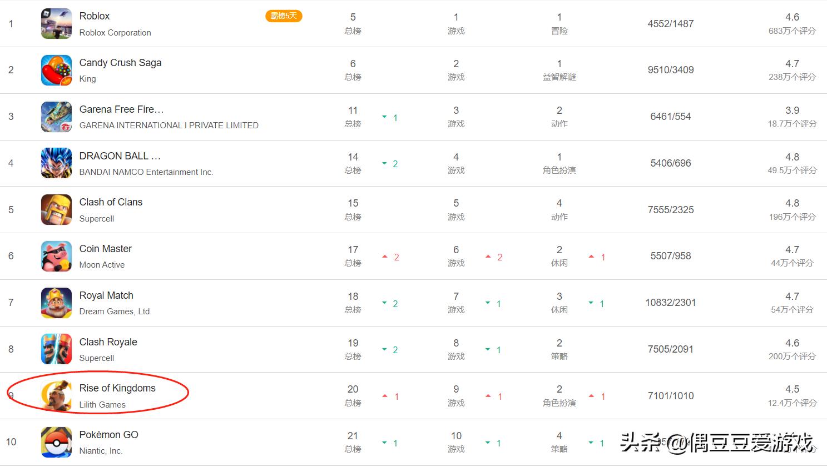Select the DRAGON BALL … title
Screen dimensions: 827x467
click(x=120, y=156)
